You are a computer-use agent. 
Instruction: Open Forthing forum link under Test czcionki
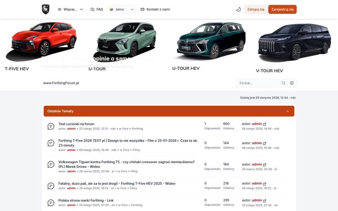[x=137, y=129]
